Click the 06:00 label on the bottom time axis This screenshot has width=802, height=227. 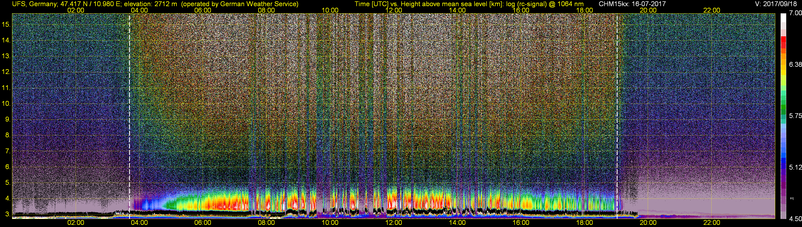[x=203, y=223]
